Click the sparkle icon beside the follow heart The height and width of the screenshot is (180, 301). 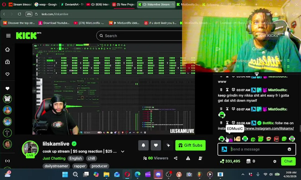(x=168, y=145)
